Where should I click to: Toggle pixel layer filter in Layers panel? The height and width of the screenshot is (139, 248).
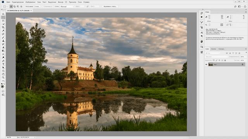point(227,53)
